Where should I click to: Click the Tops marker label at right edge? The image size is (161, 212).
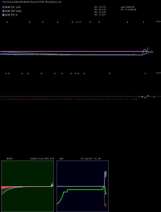[x=158, y=22]
